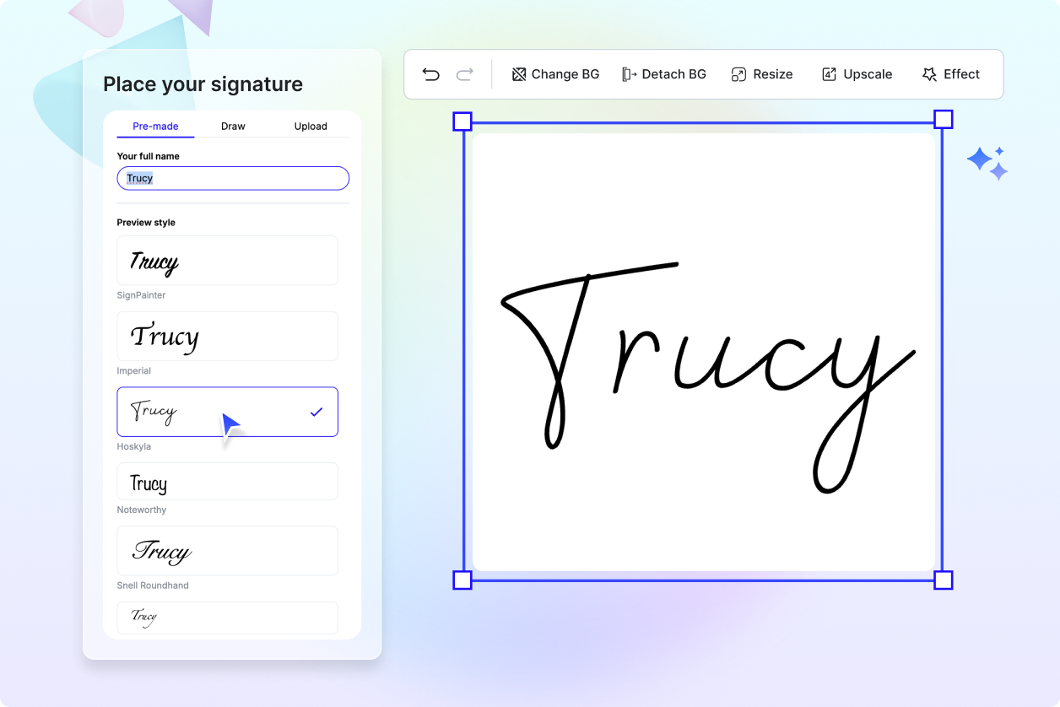This screenshot has width=1060, height=707.
Task: Click the Change BG icon
Action: tap(519, 74)
